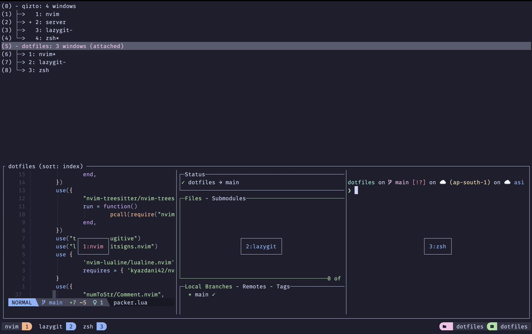Choose window 1: nvim under qizto

tap(266, 14)
